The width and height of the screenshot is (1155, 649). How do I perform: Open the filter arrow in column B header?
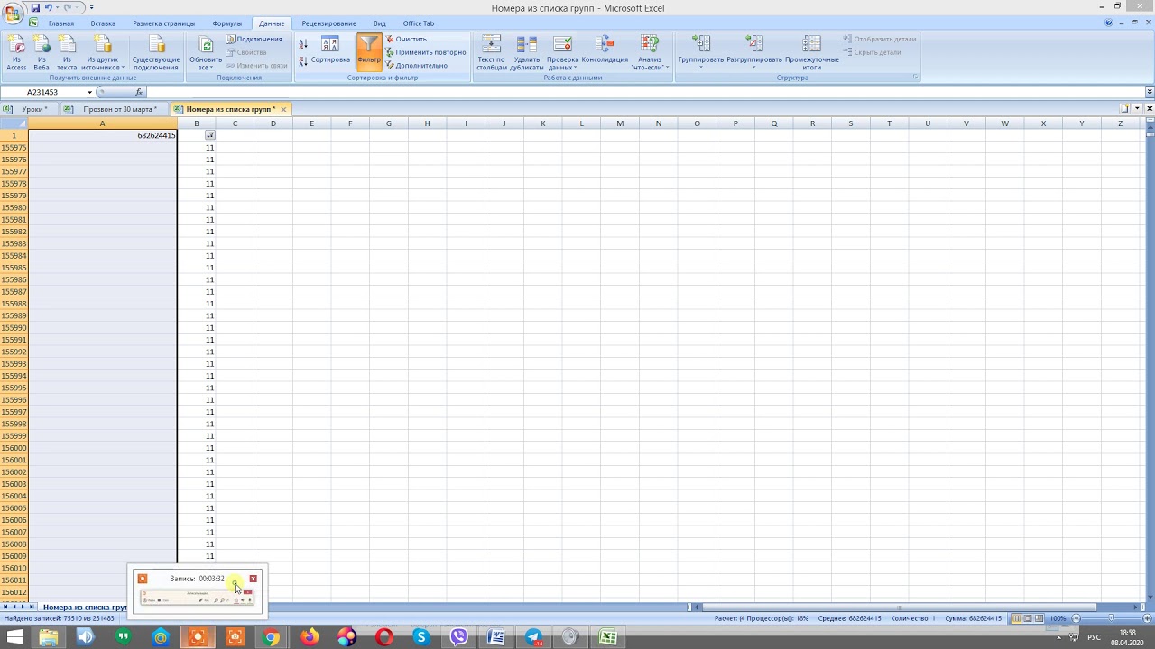coord(210,135)
